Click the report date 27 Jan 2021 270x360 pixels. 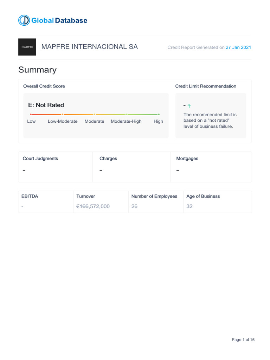[x=238, y=47]
